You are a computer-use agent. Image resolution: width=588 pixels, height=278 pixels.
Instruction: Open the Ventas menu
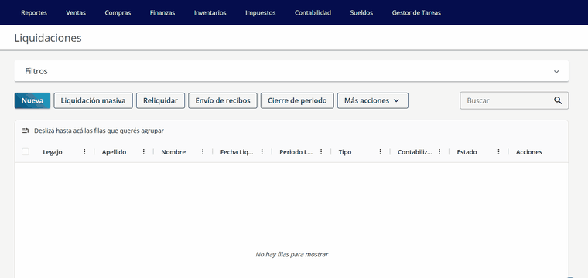pyautogui.click(x=76, y=12)
